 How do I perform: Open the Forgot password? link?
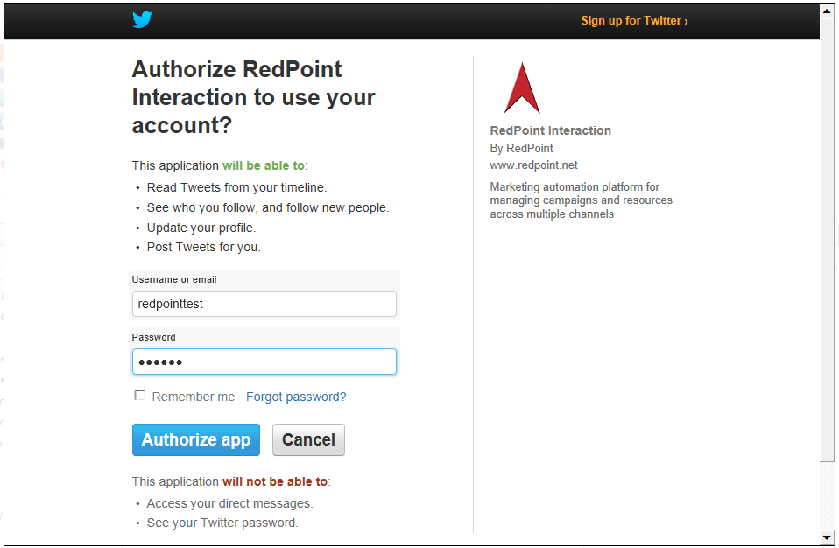tap(296, 397)
